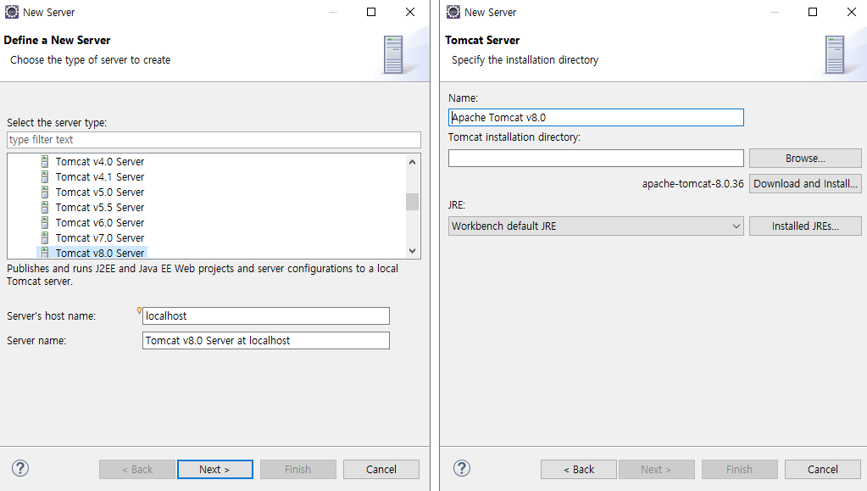Cancel the Define a New Server dialog
This screenshot has height=491, width=867.
tap(381, 470)
